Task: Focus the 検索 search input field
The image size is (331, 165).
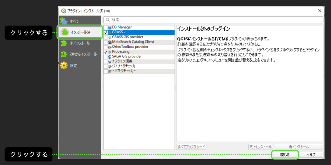Action: pyautogui.click(x=213, y=20)
